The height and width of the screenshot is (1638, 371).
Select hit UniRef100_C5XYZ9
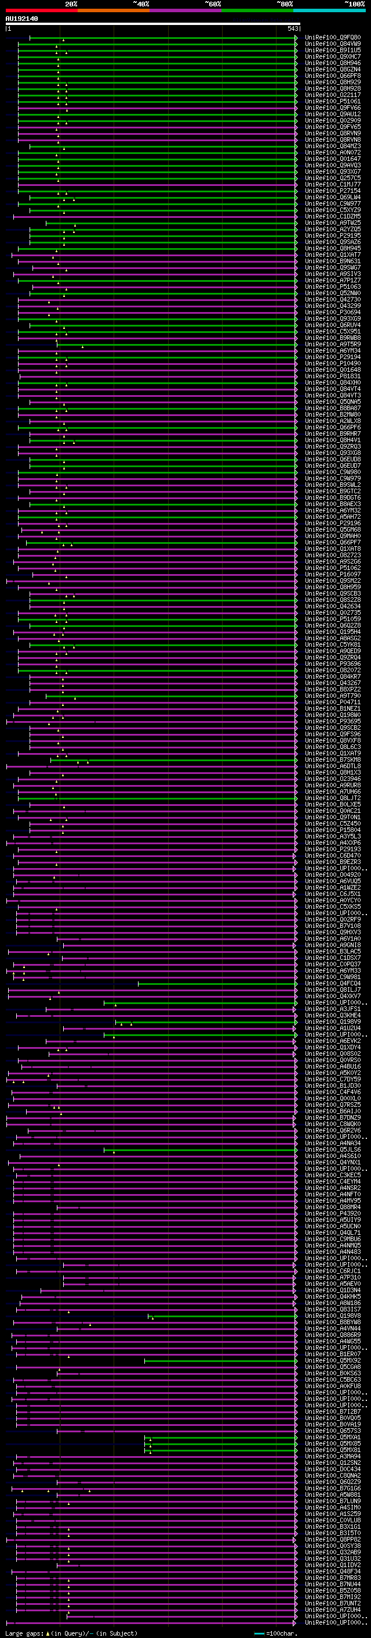coord(333,210)
